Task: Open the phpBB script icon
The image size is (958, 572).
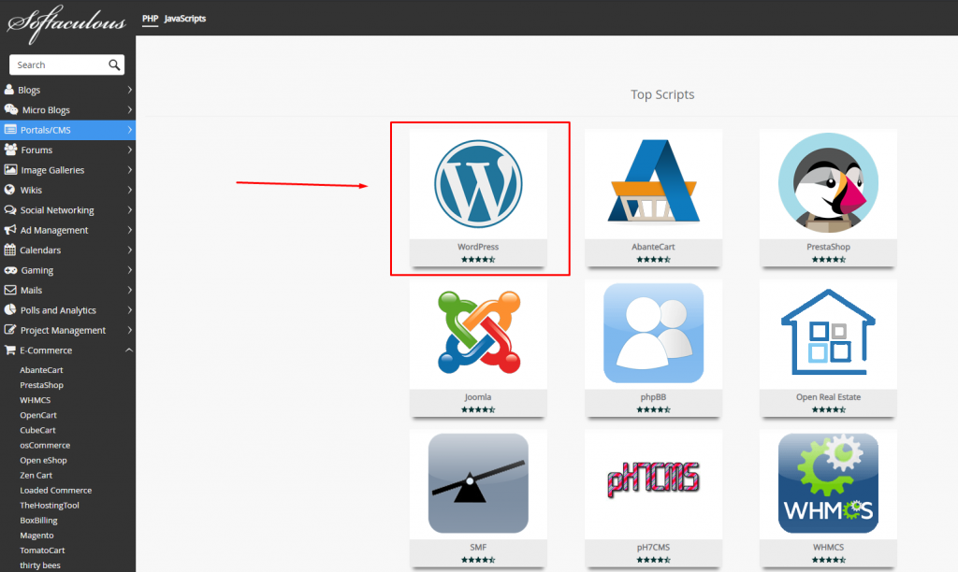Action: pyautogui.click(x=653, y=333)
